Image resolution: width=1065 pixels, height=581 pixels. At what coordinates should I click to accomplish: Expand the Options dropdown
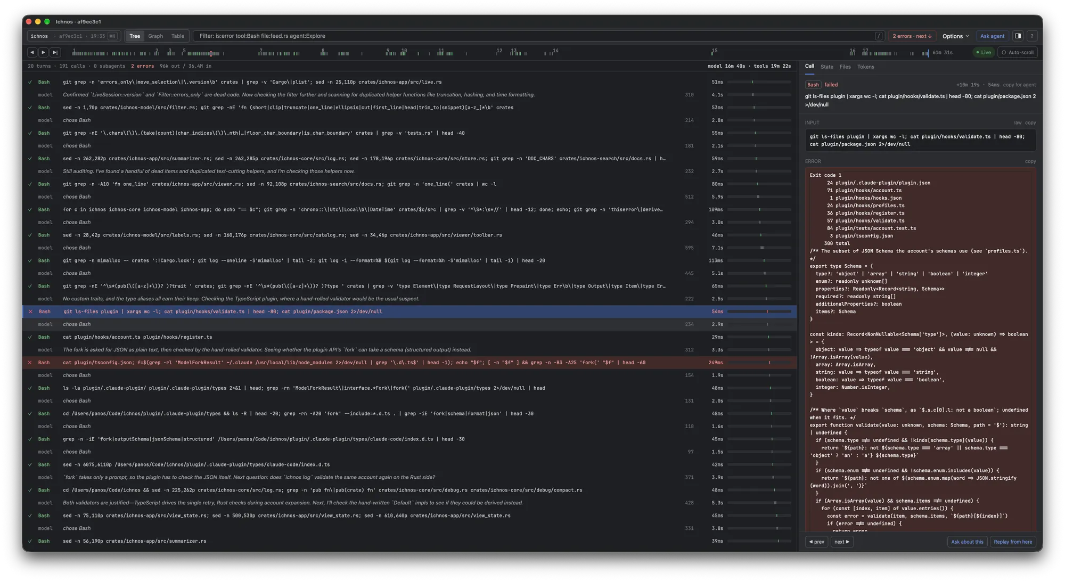955,36
